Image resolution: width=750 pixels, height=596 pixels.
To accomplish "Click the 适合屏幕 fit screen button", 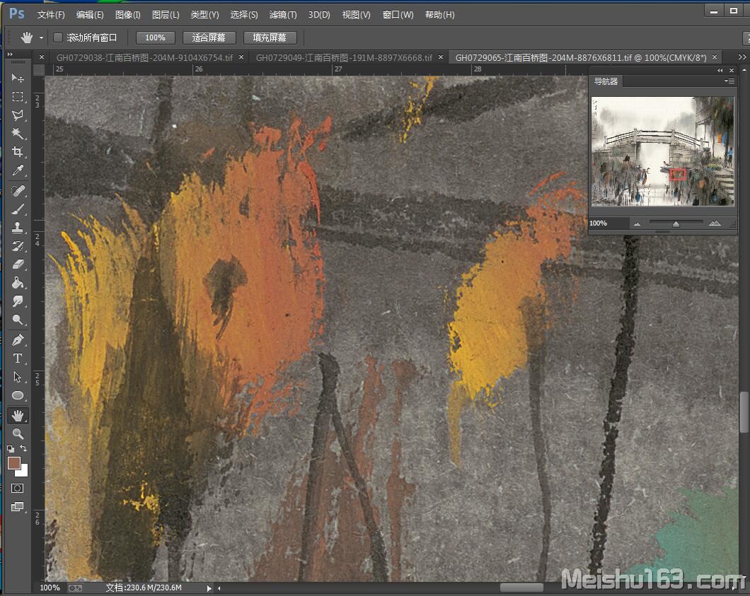I will pos(209,37).
